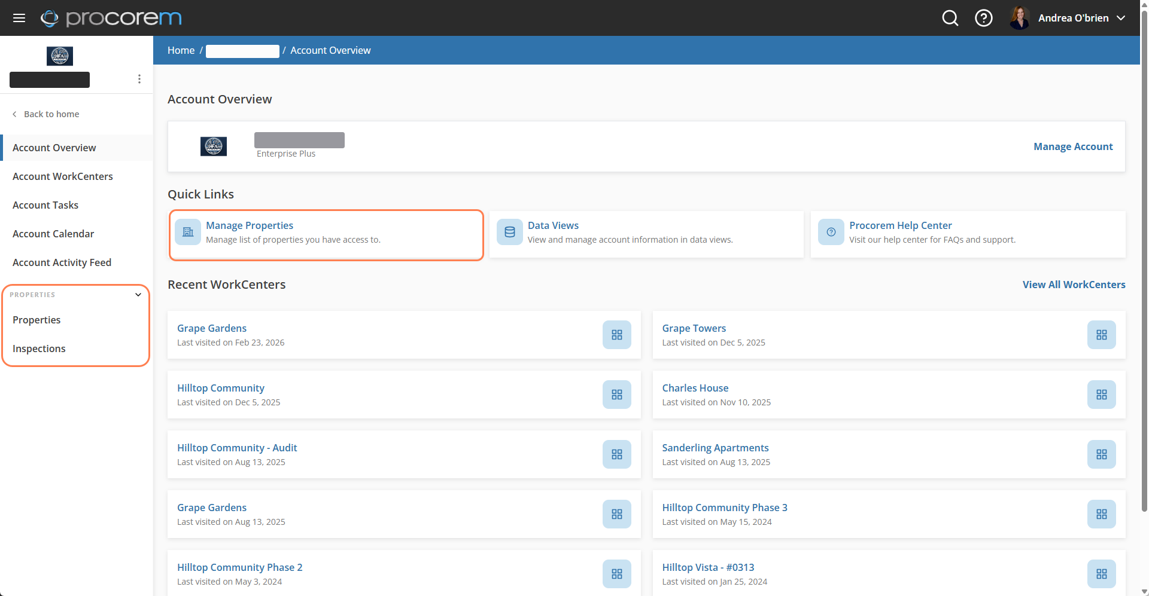Screen dimensions: 1149x596
Task: Click the Procorem Help Center icon
Action: click(x=831, y=232)
